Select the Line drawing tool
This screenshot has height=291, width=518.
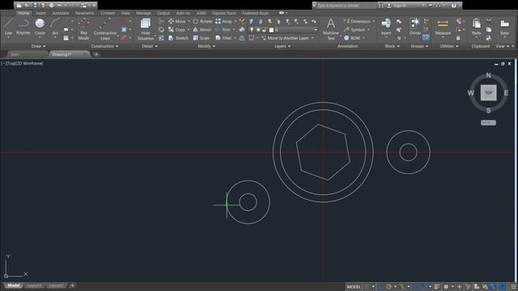pos(8,27)
